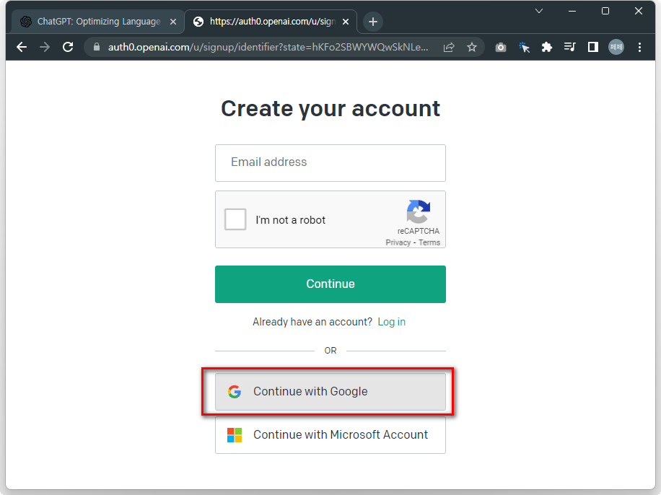661x495 pixels.
Task: Click the lock icon in address bar
Action: tap(97, 47)
